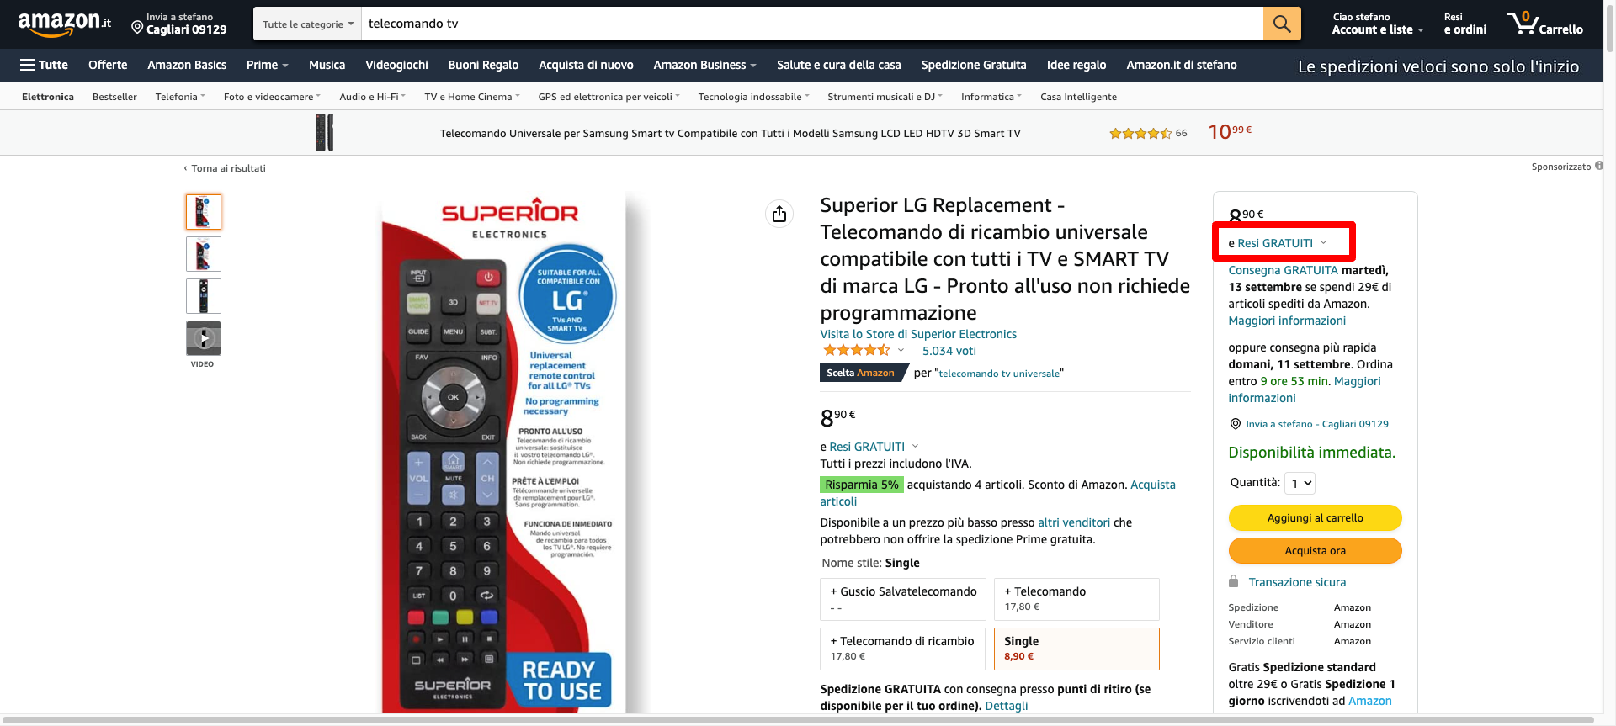Click the share icon beside the product image

click(779, 214)
